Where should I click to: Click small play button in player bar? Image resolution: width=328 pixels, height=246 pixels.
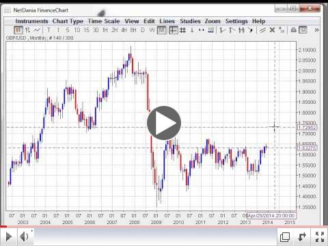click(9, 236)
